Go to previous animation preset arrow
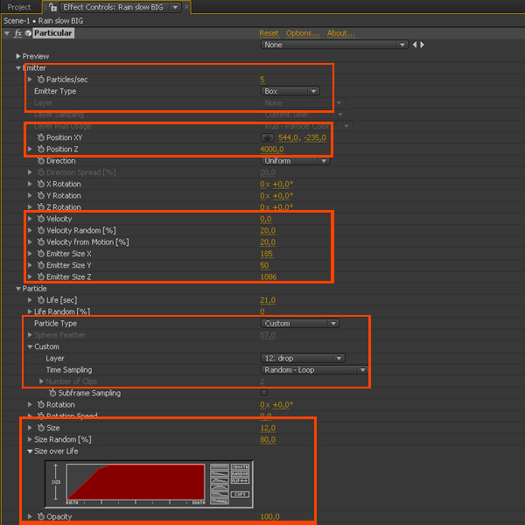This screenshot has height=525, width=525. coord(415,45)
